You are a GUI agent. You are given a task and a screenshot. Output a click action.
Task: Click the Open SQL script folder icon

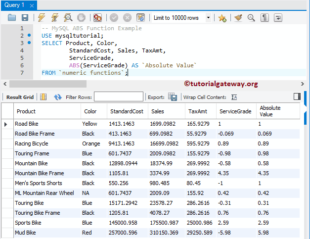[x=12, y=18]
